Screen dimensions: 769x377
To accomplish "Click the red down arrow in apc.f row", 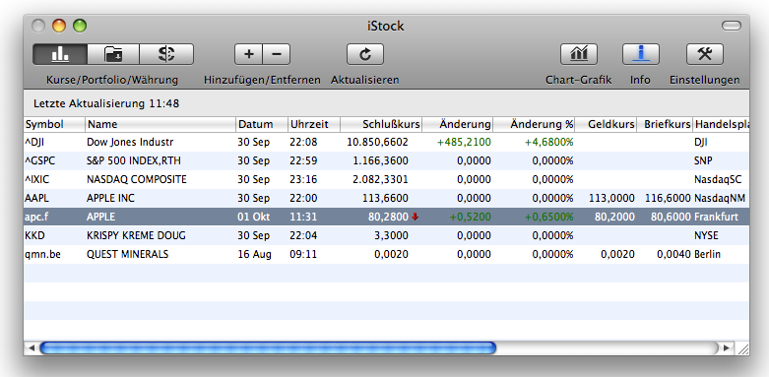I will [415, 217].
